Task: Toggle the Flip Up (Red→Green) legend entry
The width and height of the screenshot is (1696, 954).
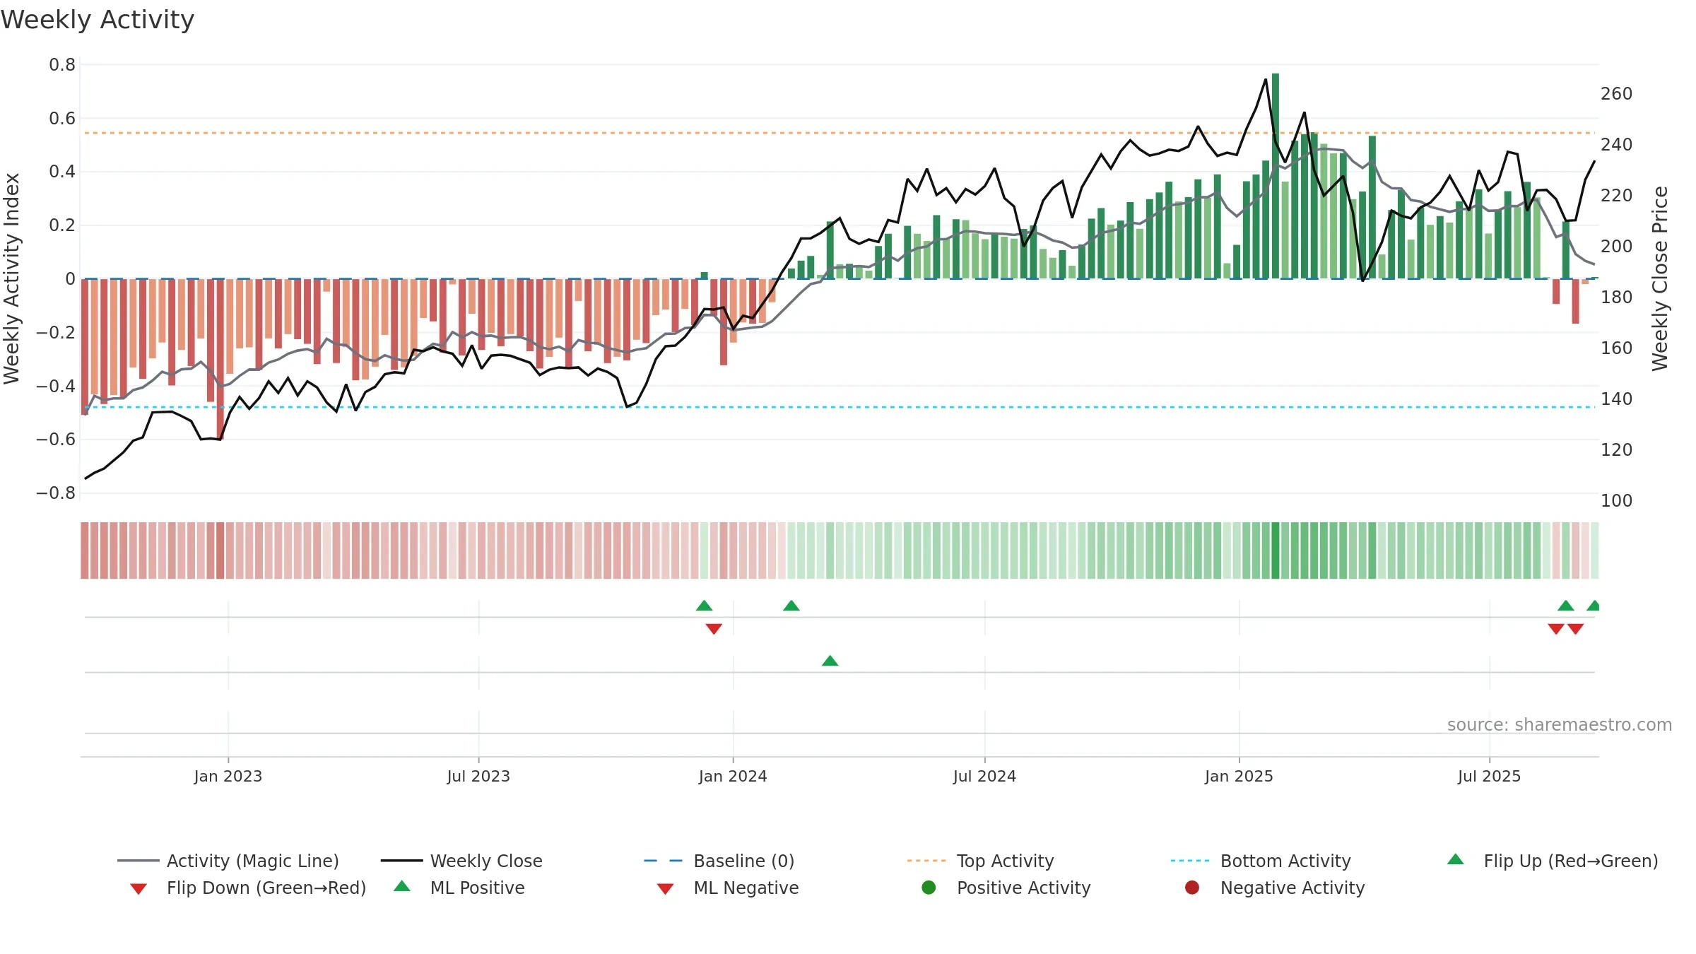Action: click(x=1553, y=861)
